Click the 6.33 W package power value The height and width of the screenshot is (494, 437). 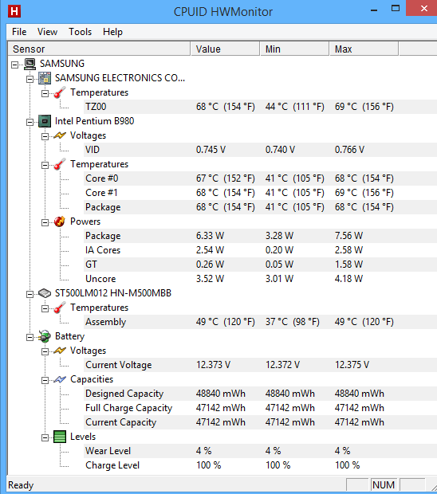pyautogui.click(x=210, y=236)
